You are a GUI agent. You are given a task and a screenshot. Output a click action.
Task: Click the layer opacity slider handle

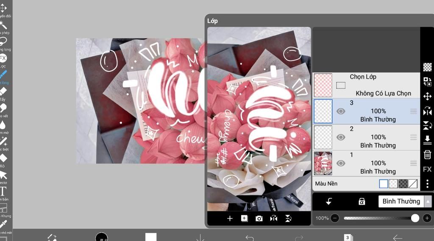coord(415,218)
